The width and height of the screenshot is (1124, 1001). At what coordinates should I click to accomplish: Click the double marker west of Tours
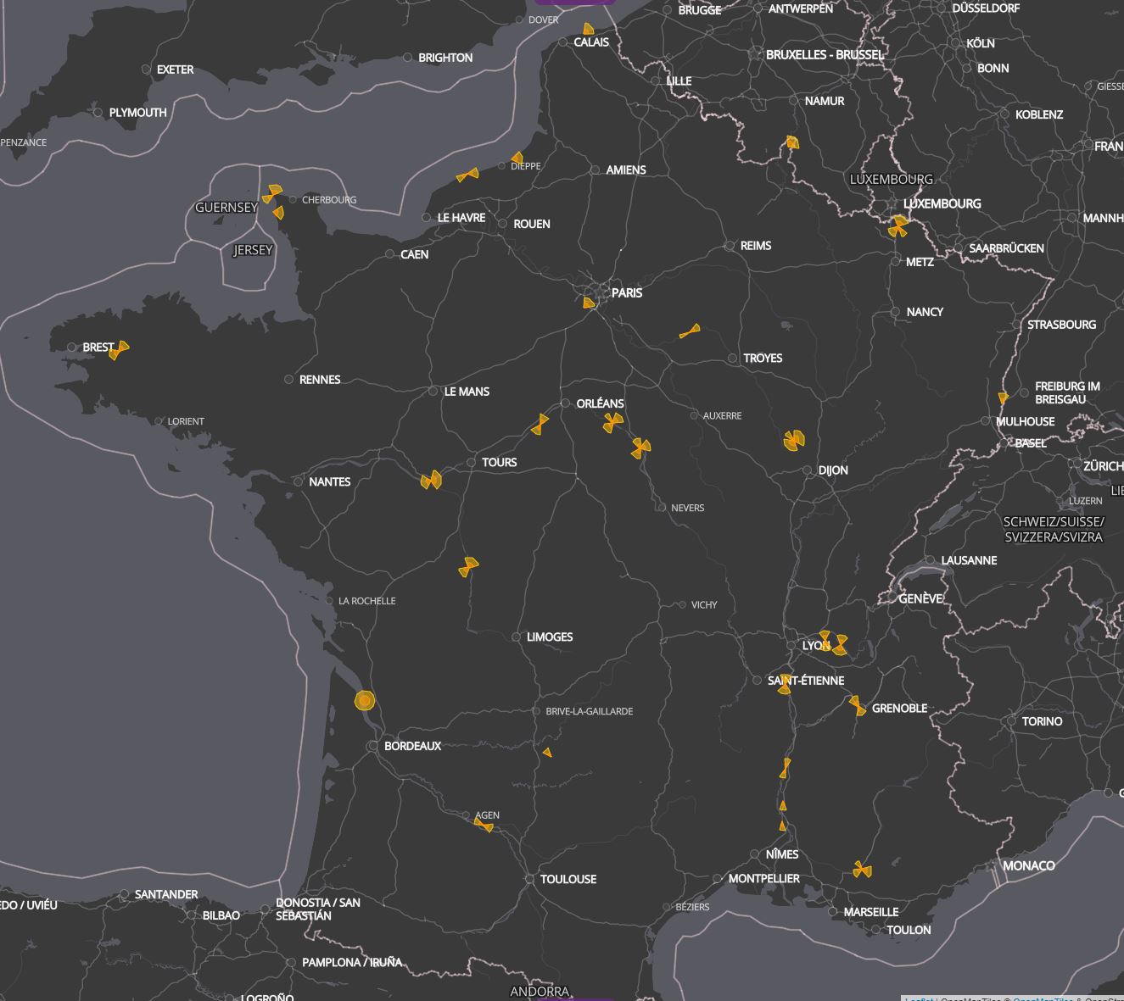(429, 479)
